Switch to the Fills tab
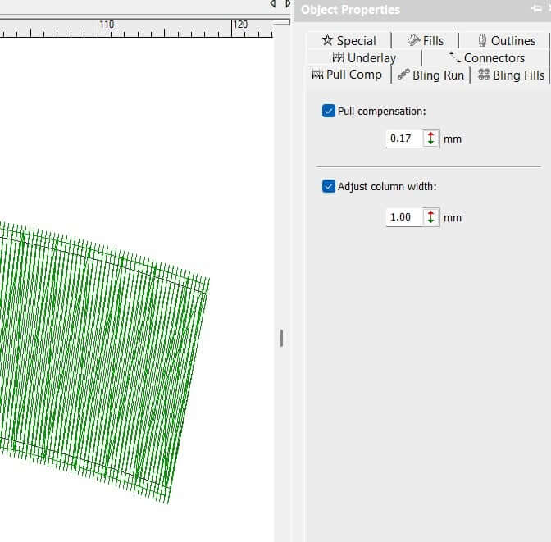Image resolution: width=551 pixels, height=542 pixels. point(425,40)
